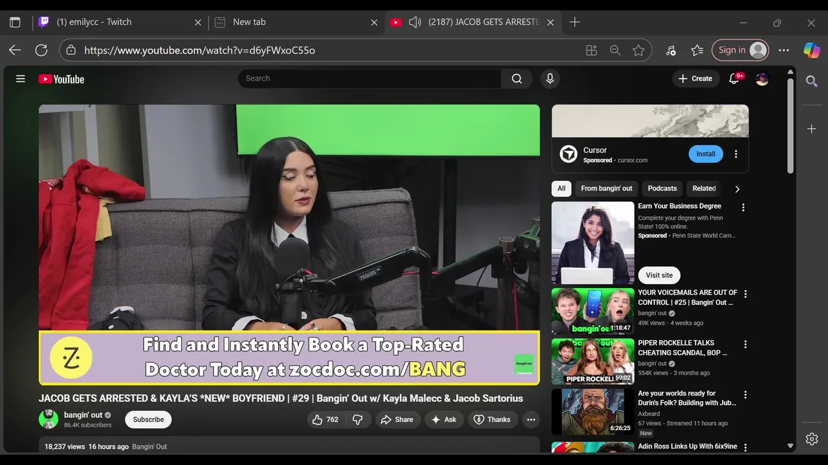The image size is (828, 465).
Task: Open the bangin' out channel avatar
Action: coord(49,419)
